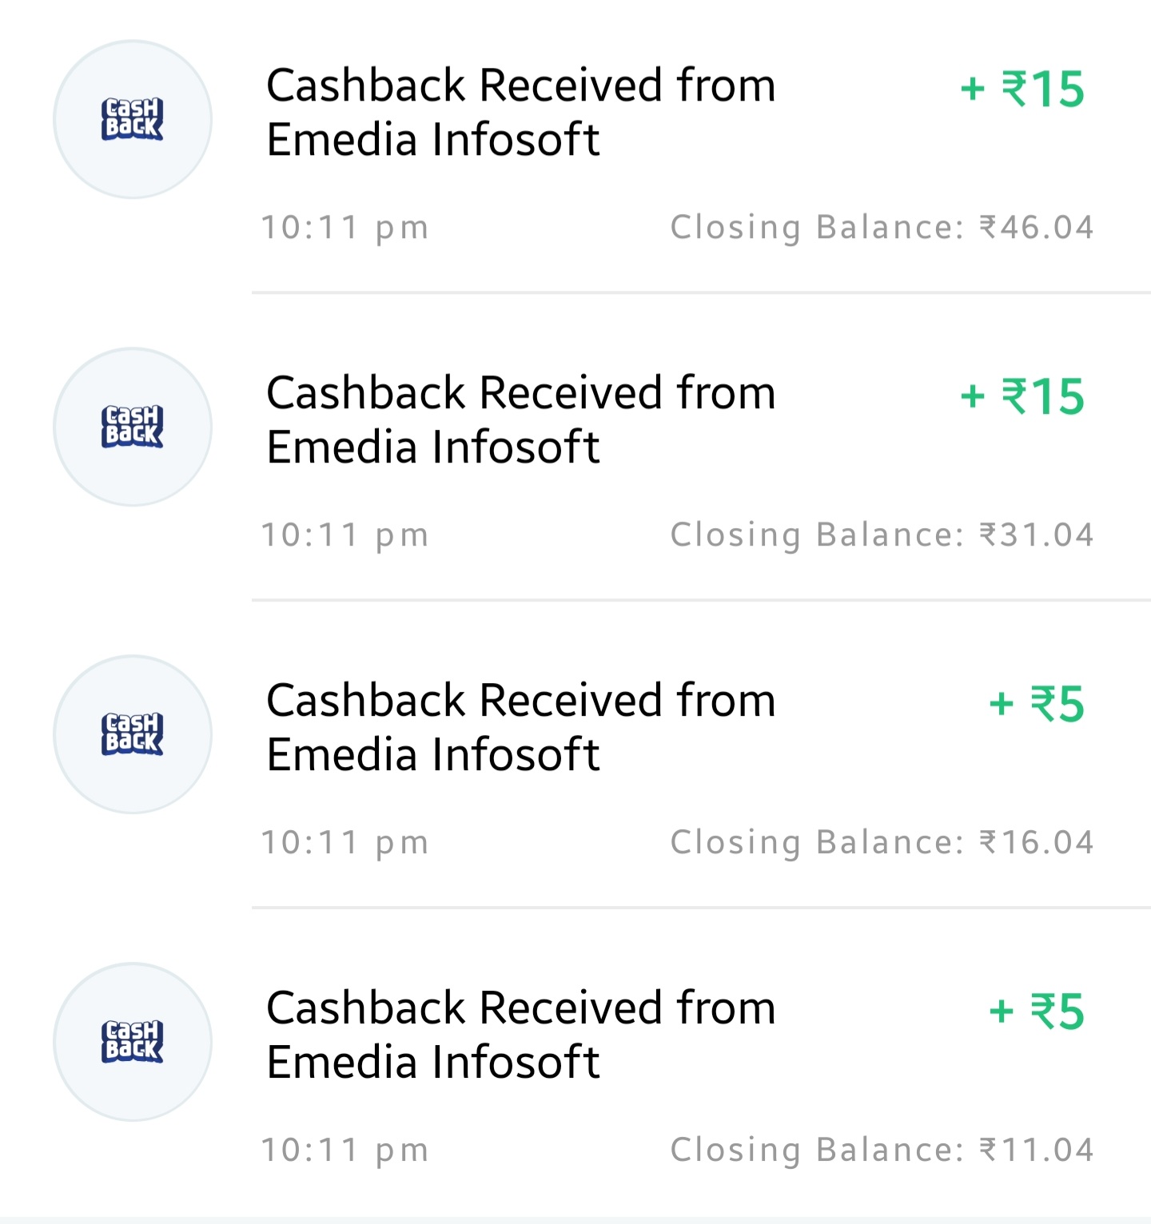1151x1224 pixels.
Task: Tap 10:11 pm timestamp of second transaction
Action: click(x=345, y=536)
